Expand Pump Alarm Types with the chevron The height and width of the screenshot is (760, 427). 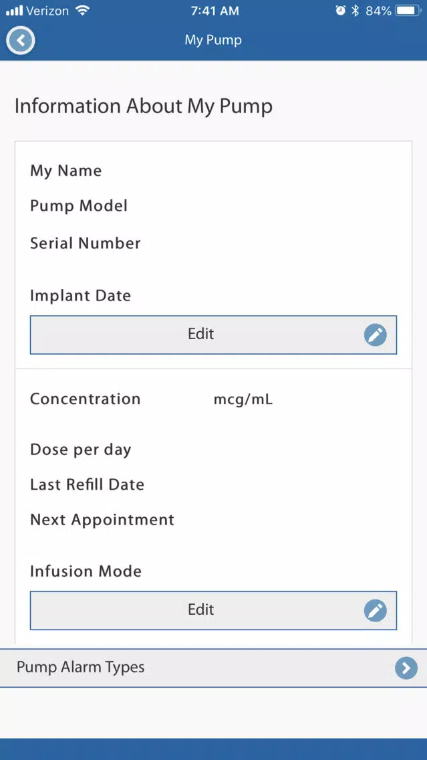pos(406,668)
